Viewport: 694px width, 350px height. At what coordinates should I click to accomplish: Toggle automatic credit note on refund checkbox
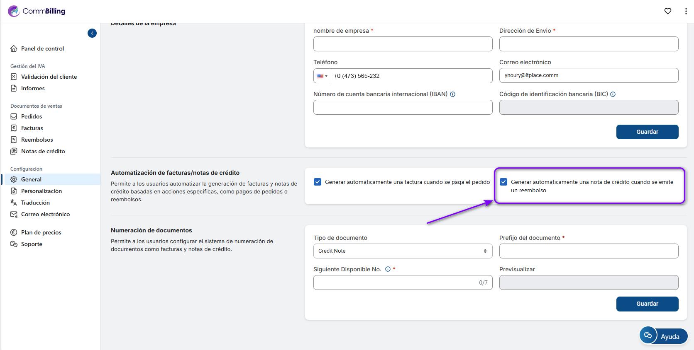[x=503, y=182]
